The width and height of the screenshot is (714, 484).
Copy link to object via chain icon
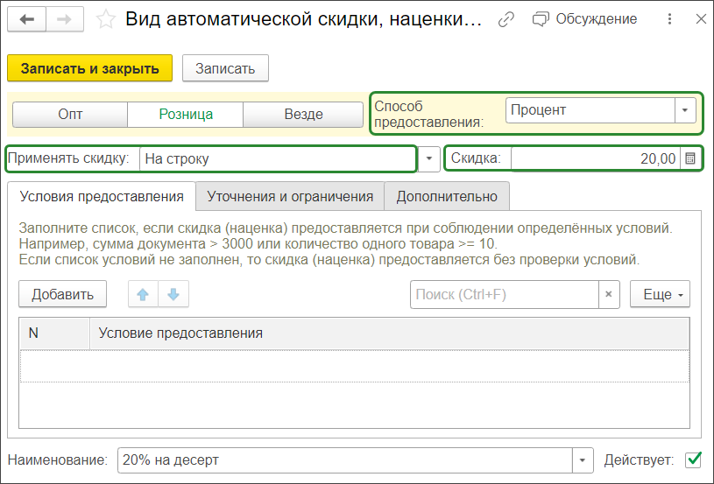coord(505,19)
